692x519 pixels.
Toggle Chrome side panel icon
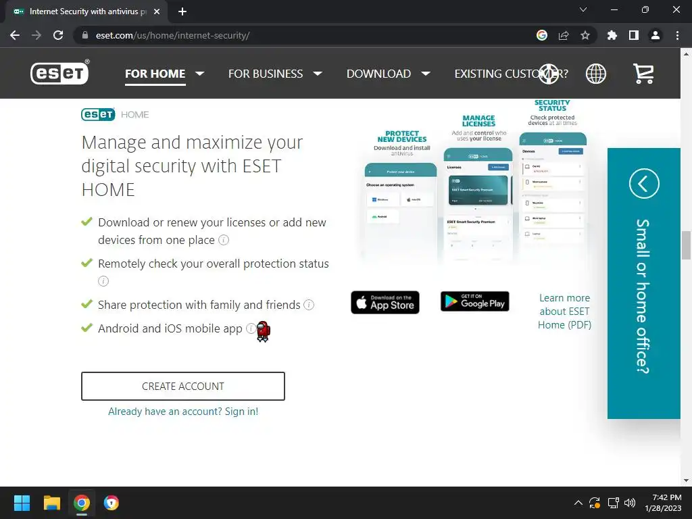[634, 35]
